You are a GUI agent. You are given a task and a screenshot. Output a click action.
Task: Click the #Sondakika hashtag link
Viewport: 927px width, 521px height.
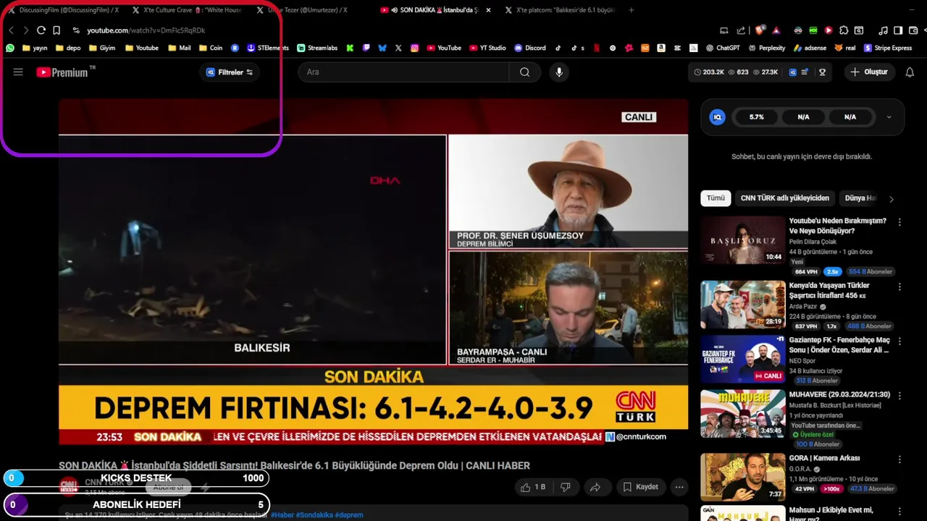coord(314,515)
